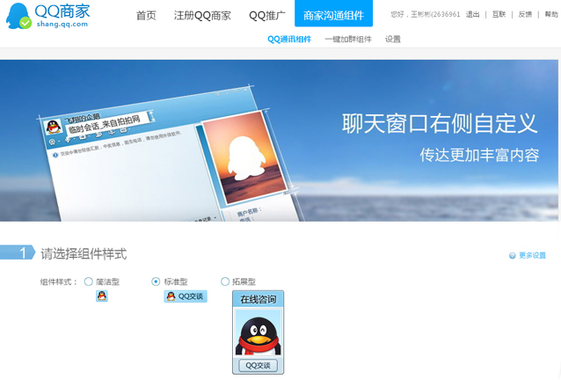
Task: Select the 标准型 radio button
Action: click(156, 281)
